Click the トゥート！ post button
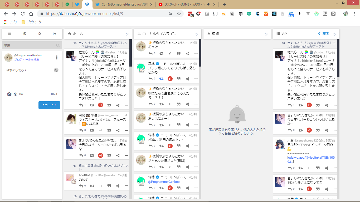 tap(49, 105)
